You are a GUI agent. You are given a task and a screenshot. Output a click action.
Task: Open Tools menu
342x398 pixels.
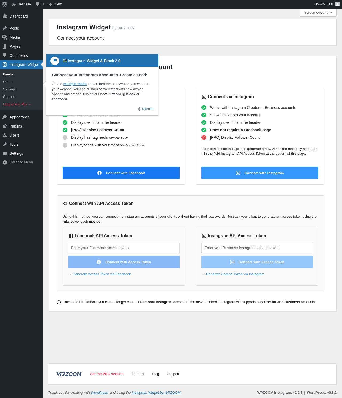pos(21,144)
